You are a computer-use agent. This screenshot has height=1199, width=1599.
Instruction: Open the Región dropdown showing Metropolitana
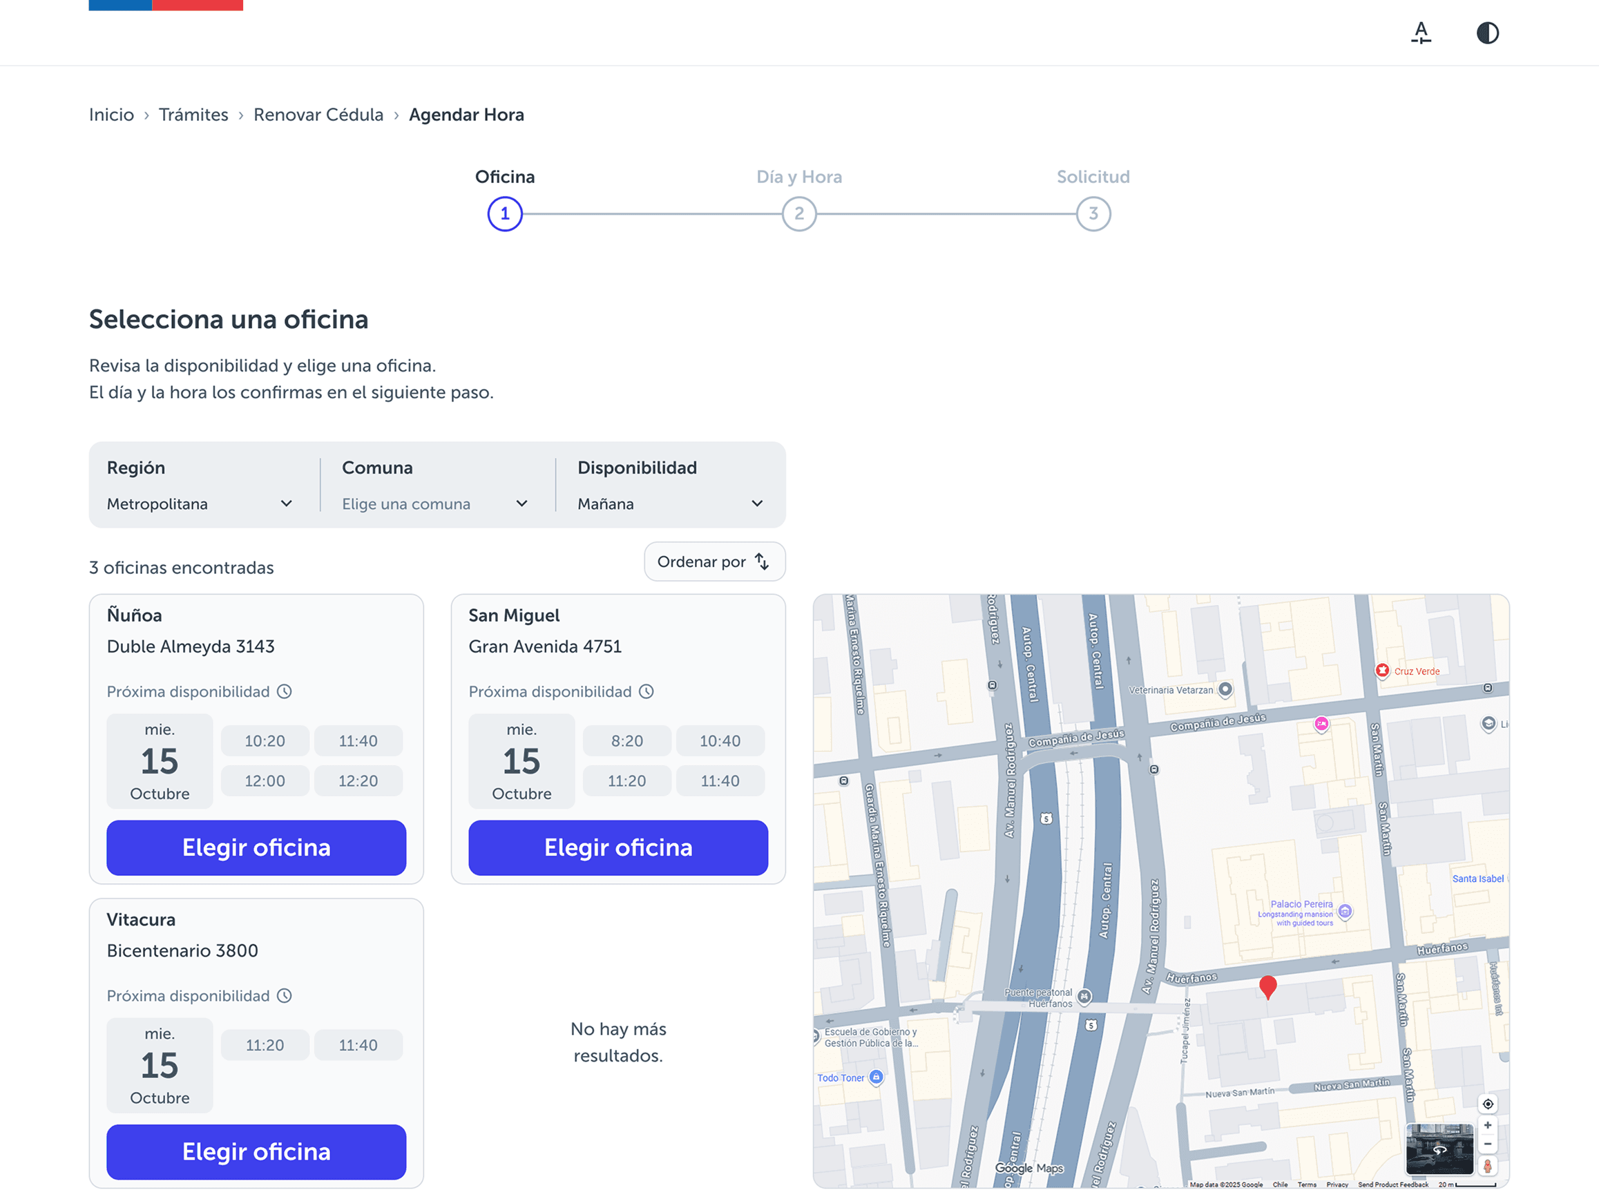pyautogui.click(x=200, y=503)
